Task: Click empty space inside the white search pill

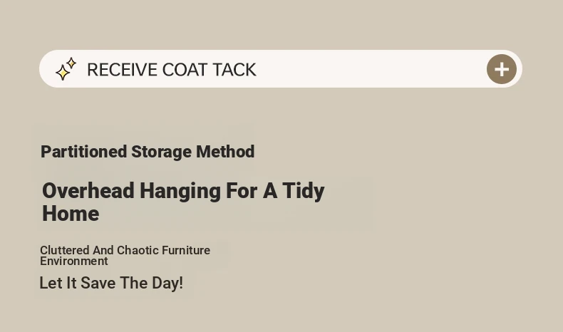Action: [x=371, y=69]
